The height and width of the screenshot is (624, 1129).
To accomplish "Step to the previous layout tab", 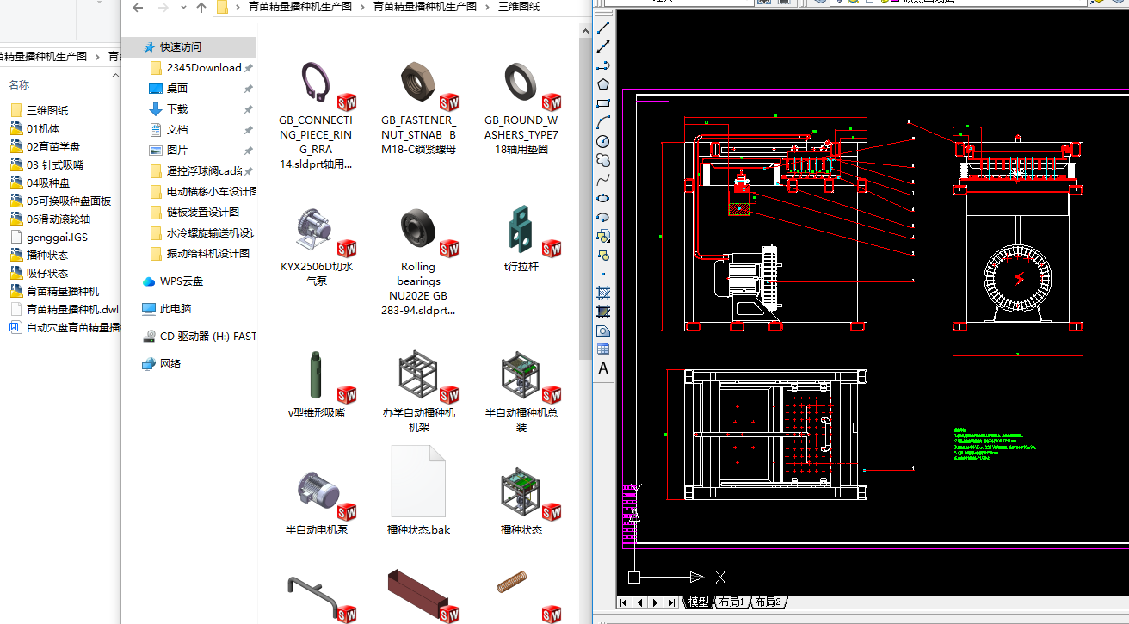I will click(639, 602).
